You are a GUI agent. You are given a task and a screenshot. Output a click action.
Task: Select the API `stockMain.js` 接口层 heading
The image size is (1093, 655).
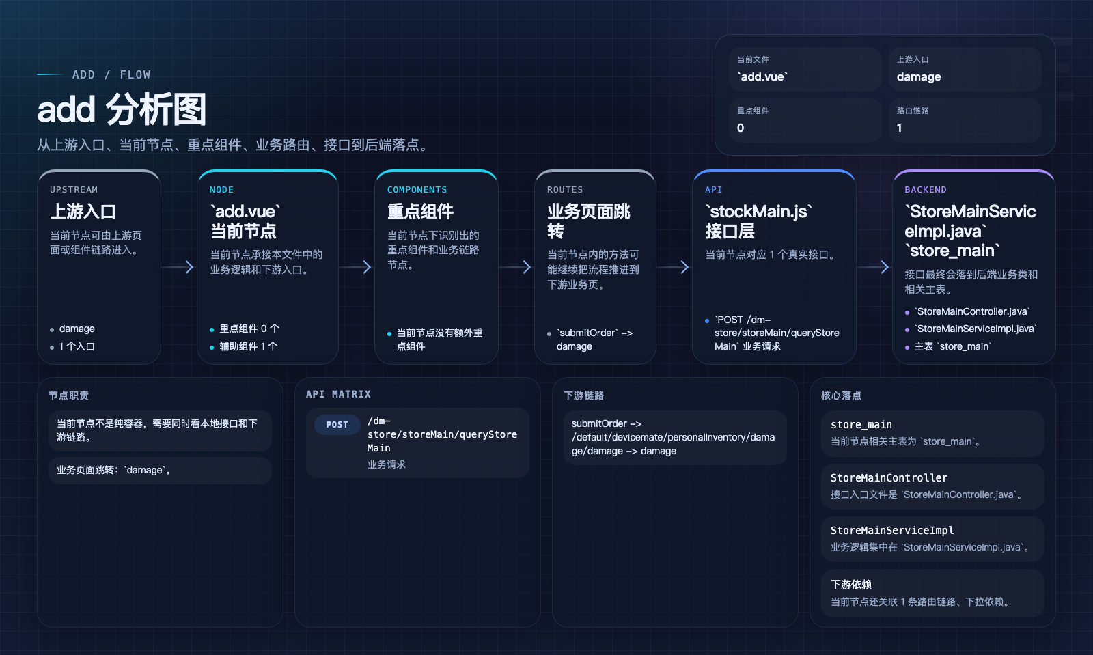pyautogui.click(x=759, y=221)
